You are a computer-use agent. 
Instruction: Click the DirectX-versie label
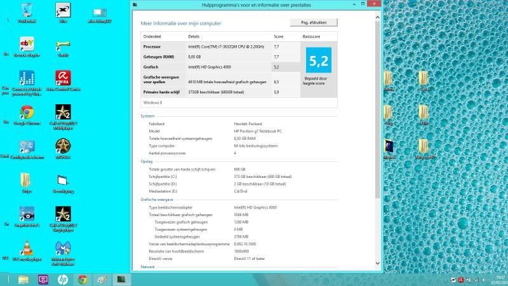pos(161,259)
